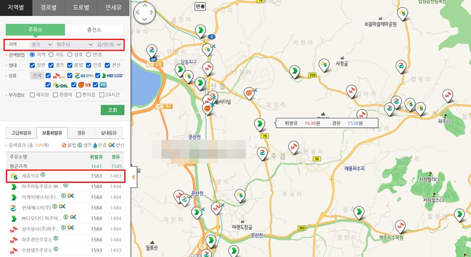Select the SK marker above 백초지수목원

(400, 226)
